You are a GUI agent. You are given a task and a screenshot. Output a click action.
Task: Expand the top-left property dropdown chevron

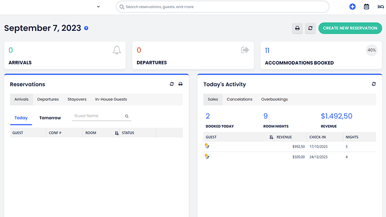(98, 7)
